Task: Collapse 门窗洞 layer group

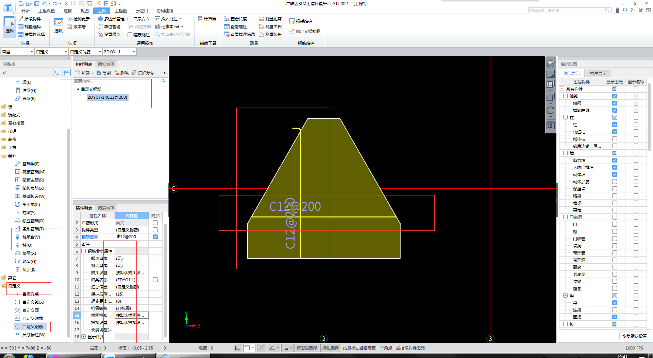Action: [x=566, y=217]
